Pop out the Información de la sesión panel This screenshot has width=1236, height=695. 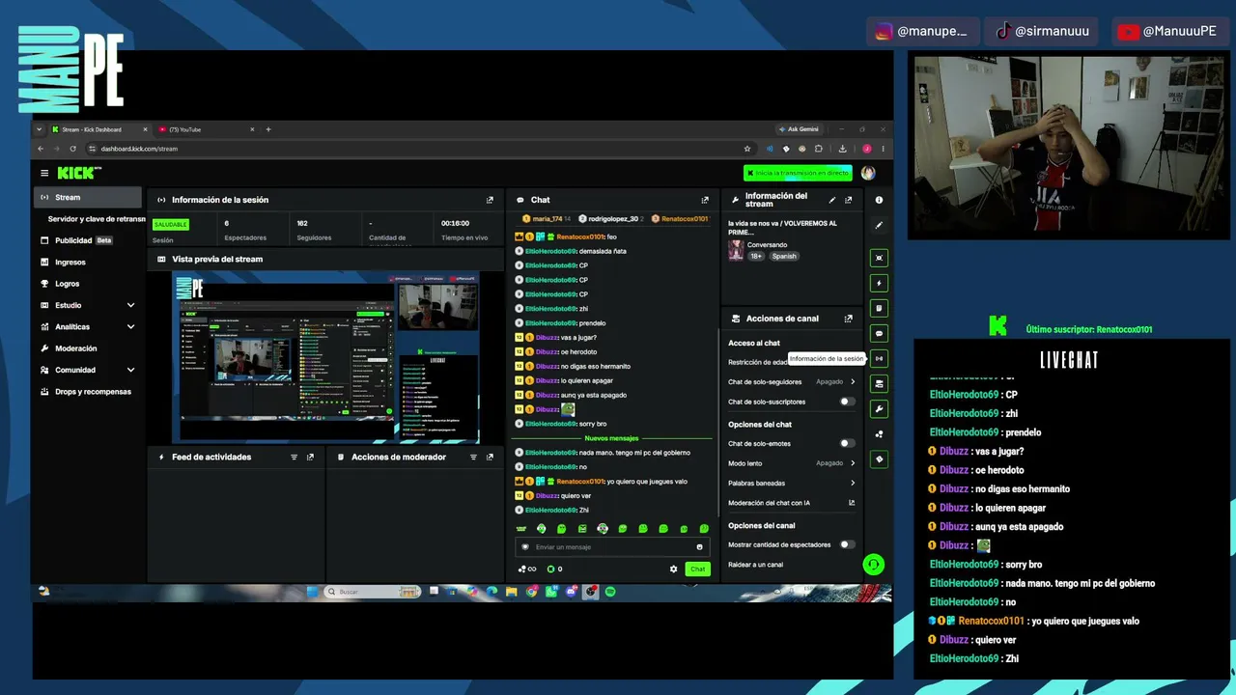(490, 200)
